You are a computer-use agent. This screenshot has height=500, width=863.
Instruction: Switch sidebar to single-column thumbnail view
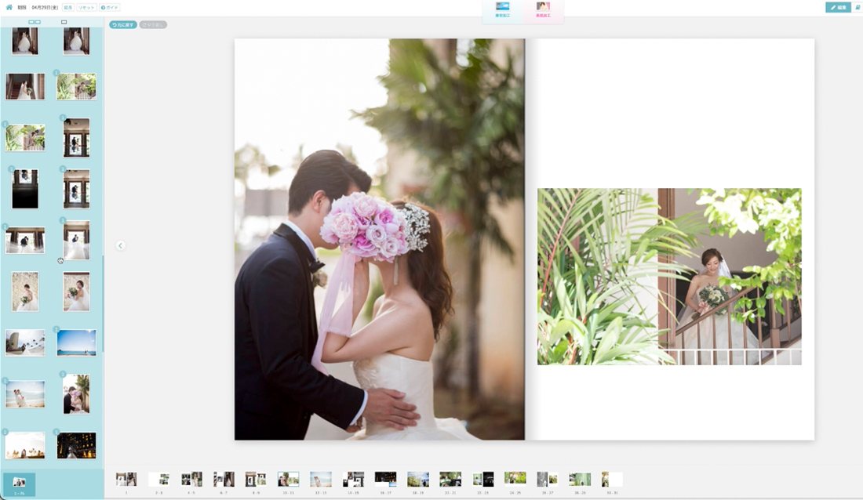pos(64,22)
